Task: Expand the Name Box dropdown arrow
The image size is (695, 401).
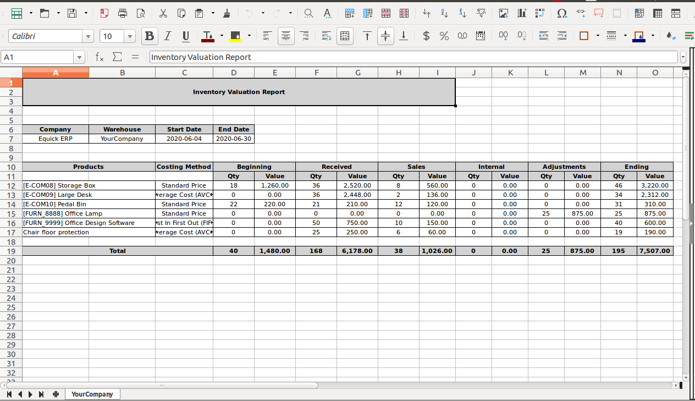Action: click(x=80, y=57)
